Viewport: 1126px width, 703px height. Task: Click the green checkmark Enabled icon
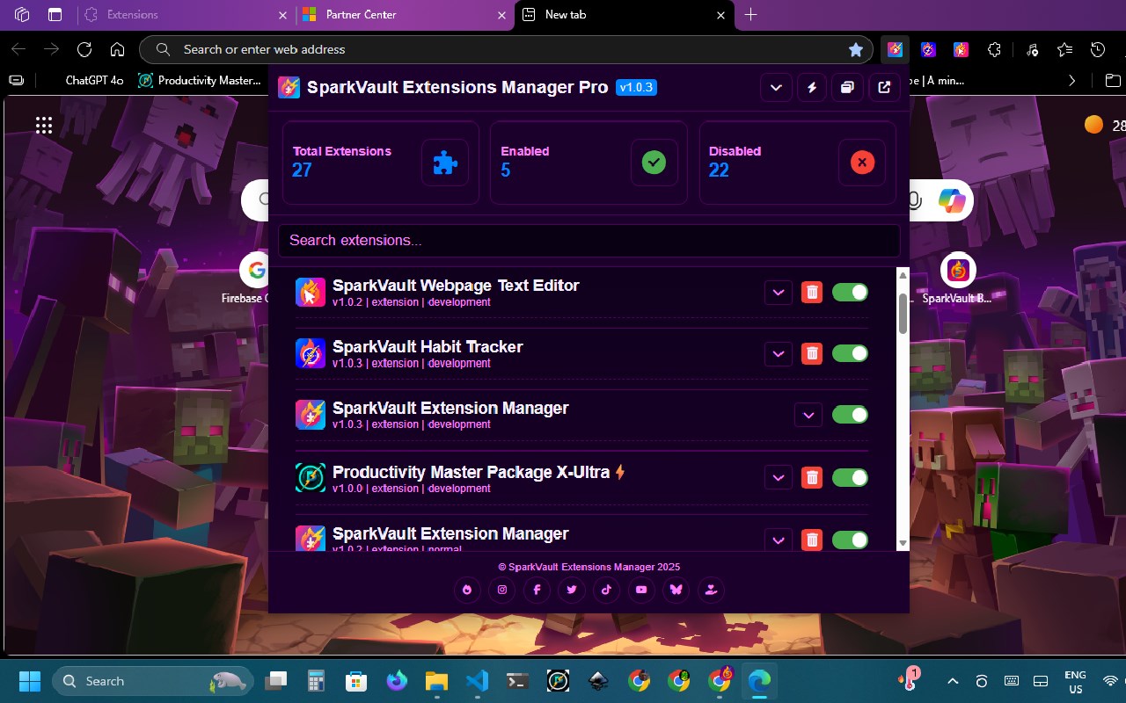point(654,163)
